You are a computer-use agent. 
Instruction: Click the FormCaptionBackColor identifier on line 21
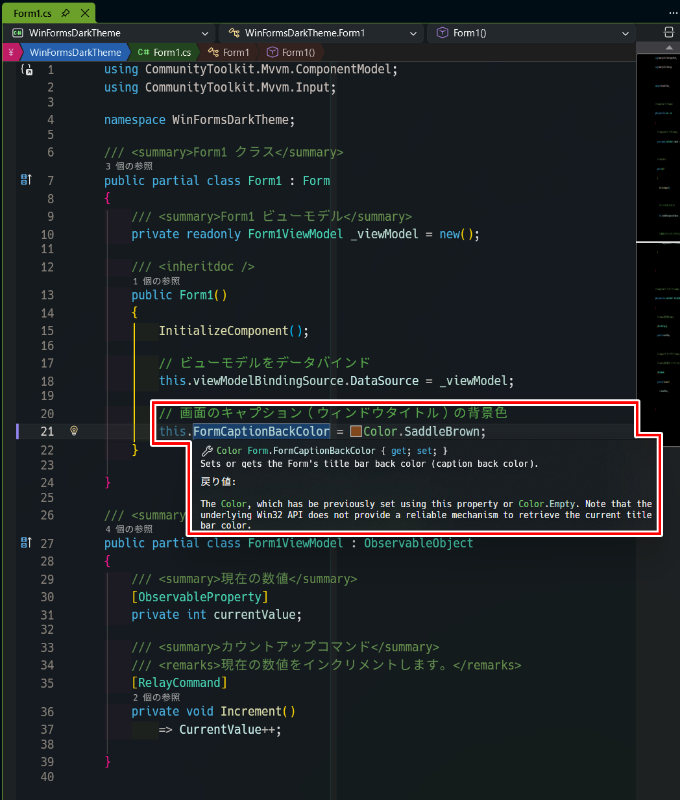tap(261, 431)
